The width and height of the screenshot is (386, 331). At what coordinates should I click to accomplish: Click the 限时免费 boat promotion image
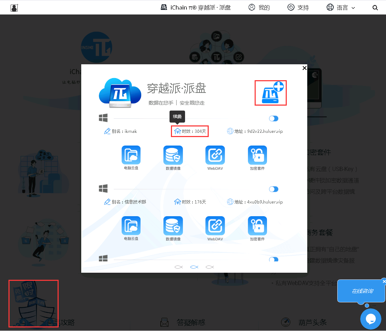click(x=34, y=303)
